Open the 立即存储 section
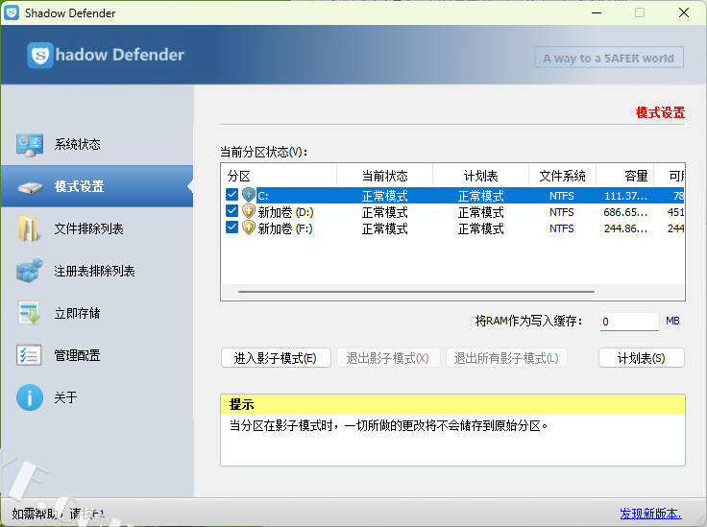The width and height of the screenshot is (707, 527). (x=97, y=313)
